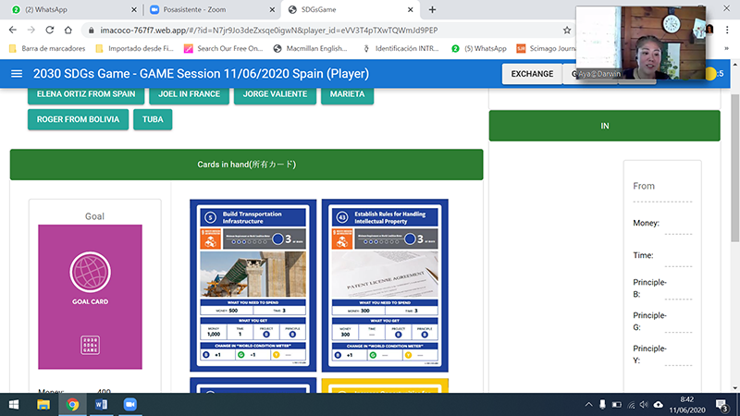The width and height of the screenshot is (740, 416).
Task: Show more bookmarks chevron
Action: point(726,49)
